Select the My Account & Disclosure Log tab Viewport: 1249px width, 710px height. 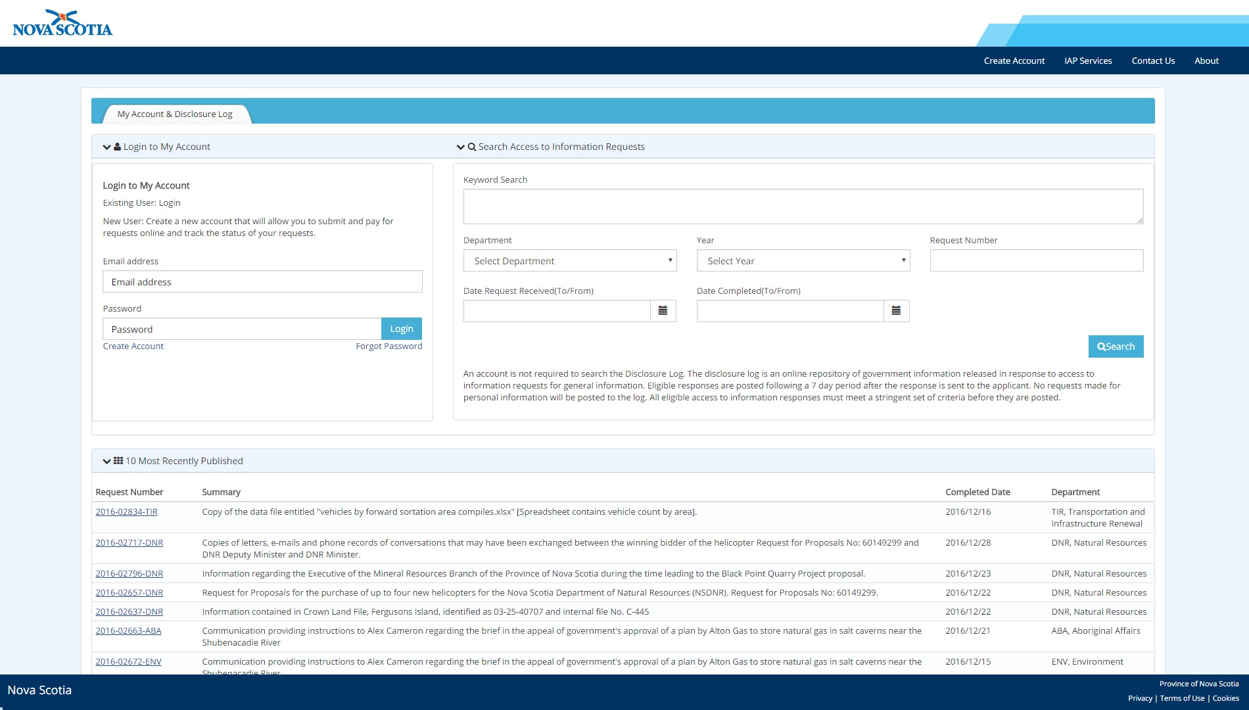click(x=175, y=114)
